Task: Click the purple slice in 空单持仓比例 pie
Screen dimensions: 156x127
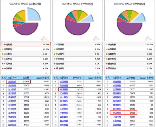Action: [x=129, y=29]
